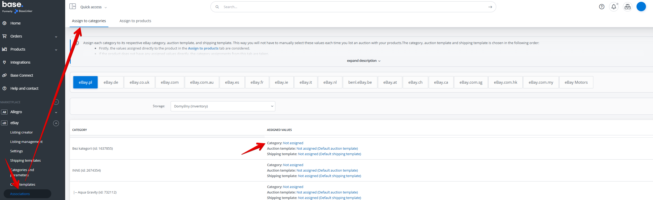Select eBay Motors marketplace tab
653x200 pixels.
(576, 82)
